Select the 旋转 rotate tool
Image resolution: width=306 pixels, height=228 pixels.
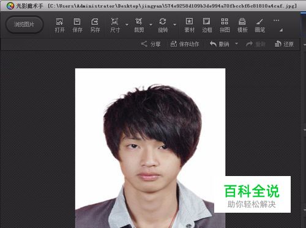pos(163,25)
